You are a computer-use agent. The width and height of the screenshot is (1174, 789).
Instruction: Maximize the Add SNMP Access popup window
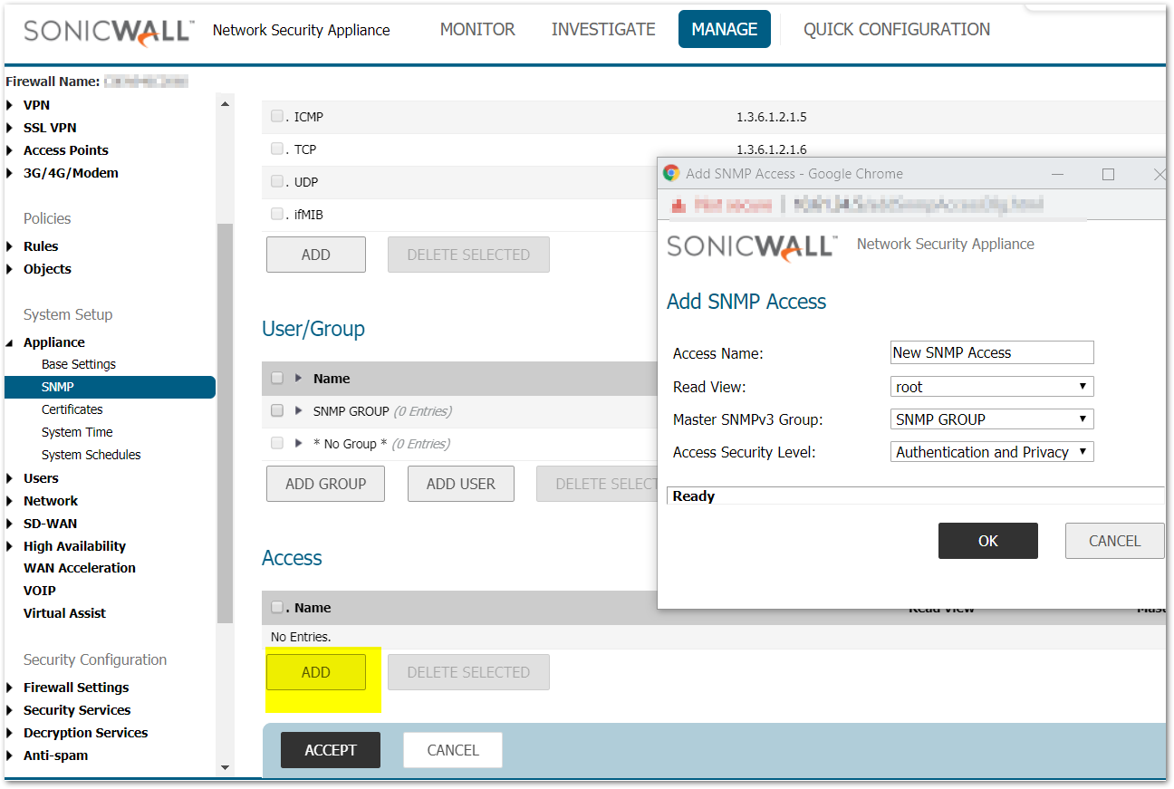click(x=1108, y=174)
